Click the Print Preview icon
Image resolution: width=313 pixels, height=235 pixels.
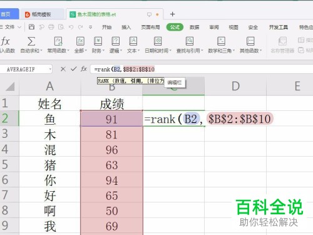tap(61, 27)
